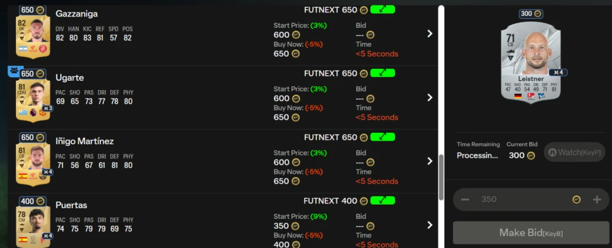Click the green FUTNEXT icon on Puertas row
The height and width of the screenshot is (248, 612).
point(383,201)
